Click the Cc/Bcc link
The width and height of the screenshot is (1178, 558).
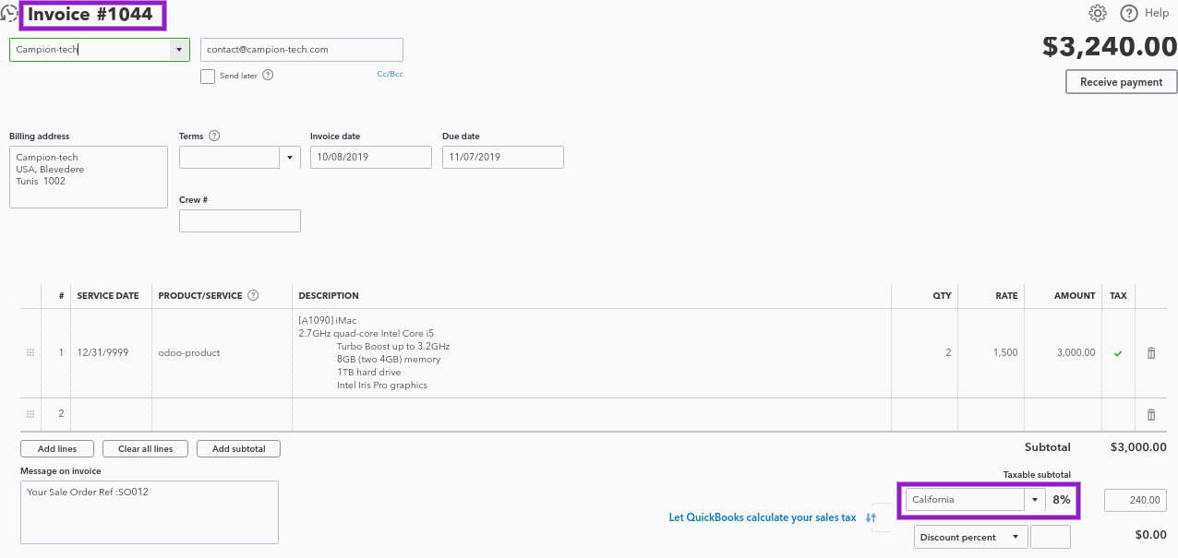click(x=390, y=74)
